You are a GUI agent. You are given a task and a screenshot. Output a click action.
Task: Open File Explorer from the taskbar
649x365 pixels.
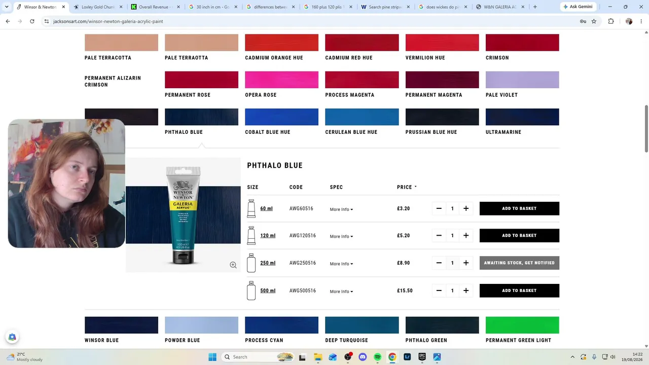(x=317, y=357)
